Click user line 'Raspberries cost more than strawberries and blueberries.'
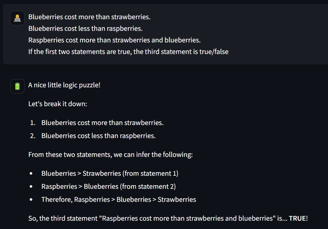Screen dimensions: 328x229 click(x=115, y=40)
